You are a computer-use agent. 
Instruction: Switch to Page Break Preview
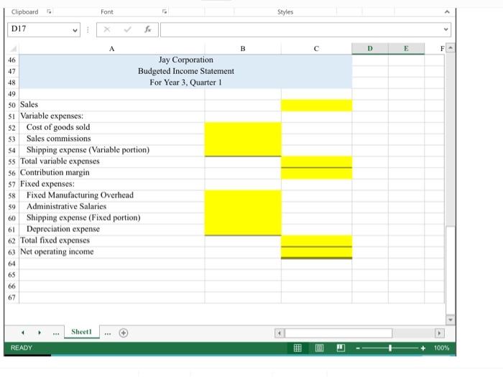[341, 348]
